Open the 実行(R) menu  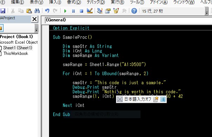(117, 2)
